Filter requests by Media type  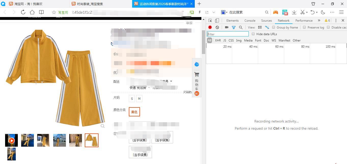[248, 40]
